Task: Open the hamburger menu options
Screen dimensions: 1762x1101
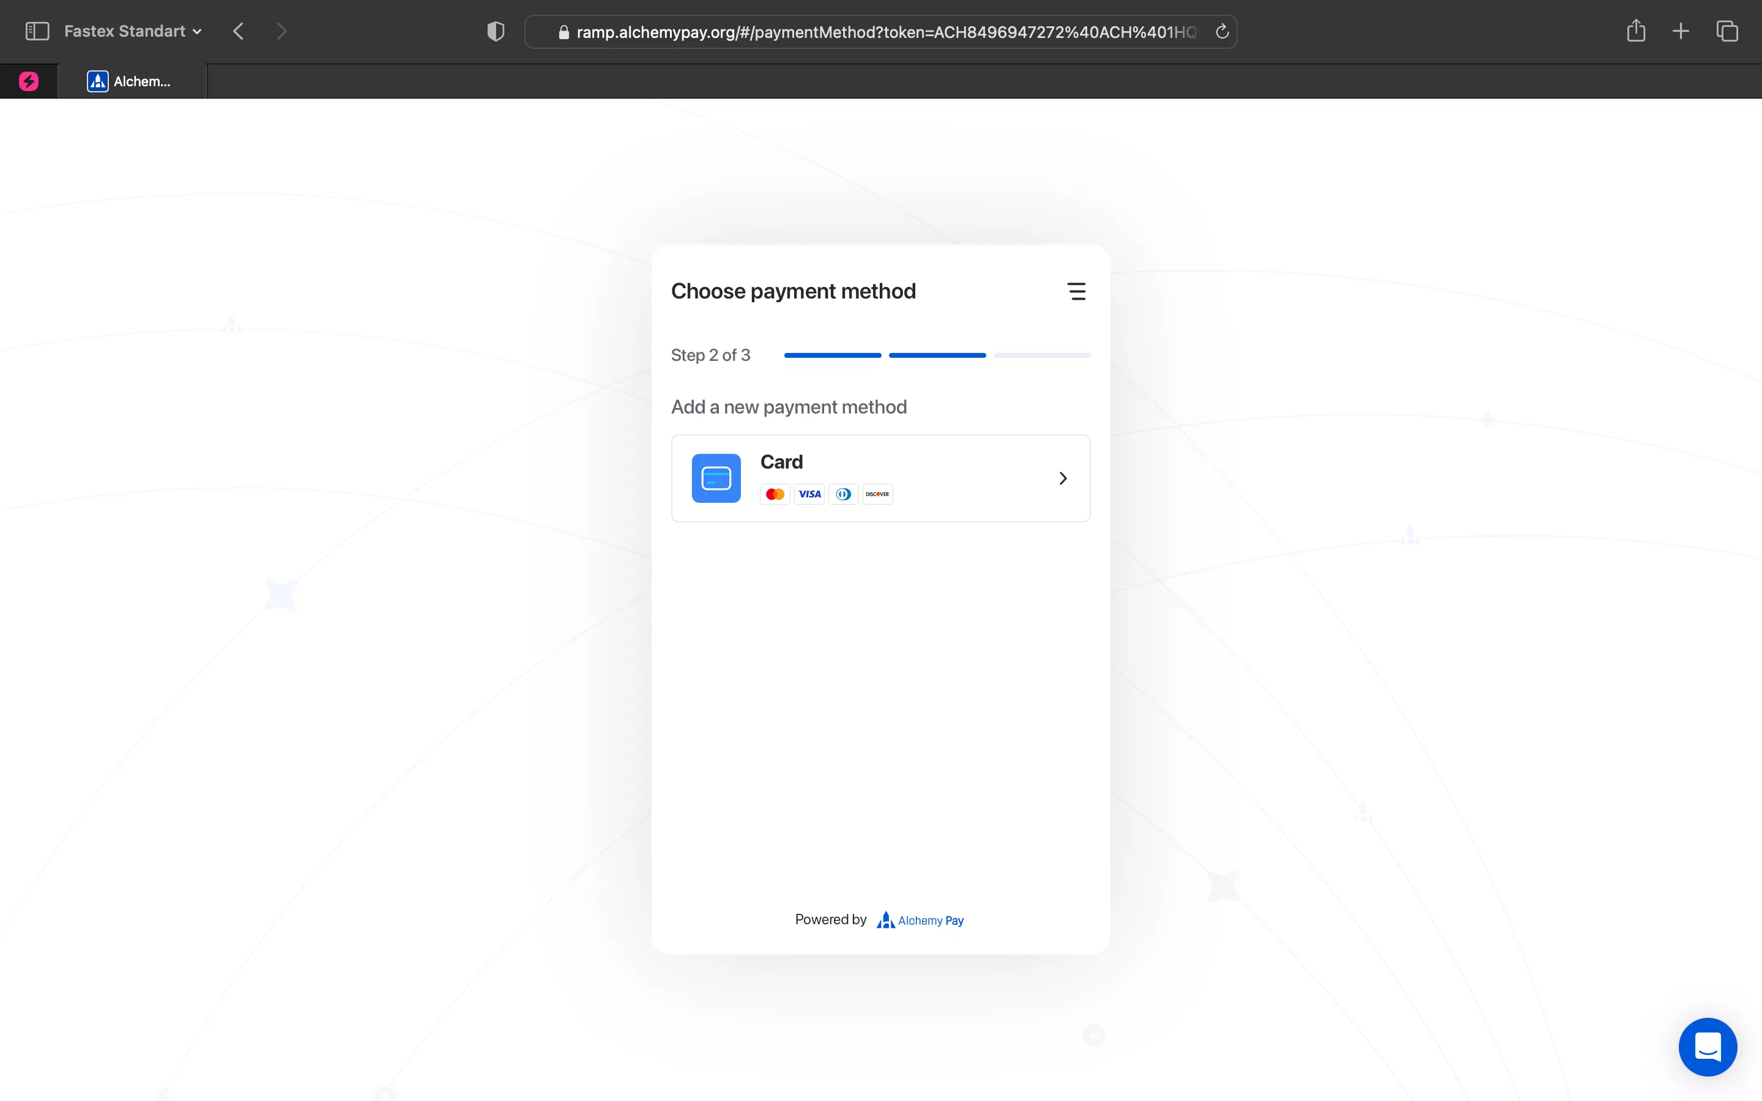Action: (x=1077, y=291)
